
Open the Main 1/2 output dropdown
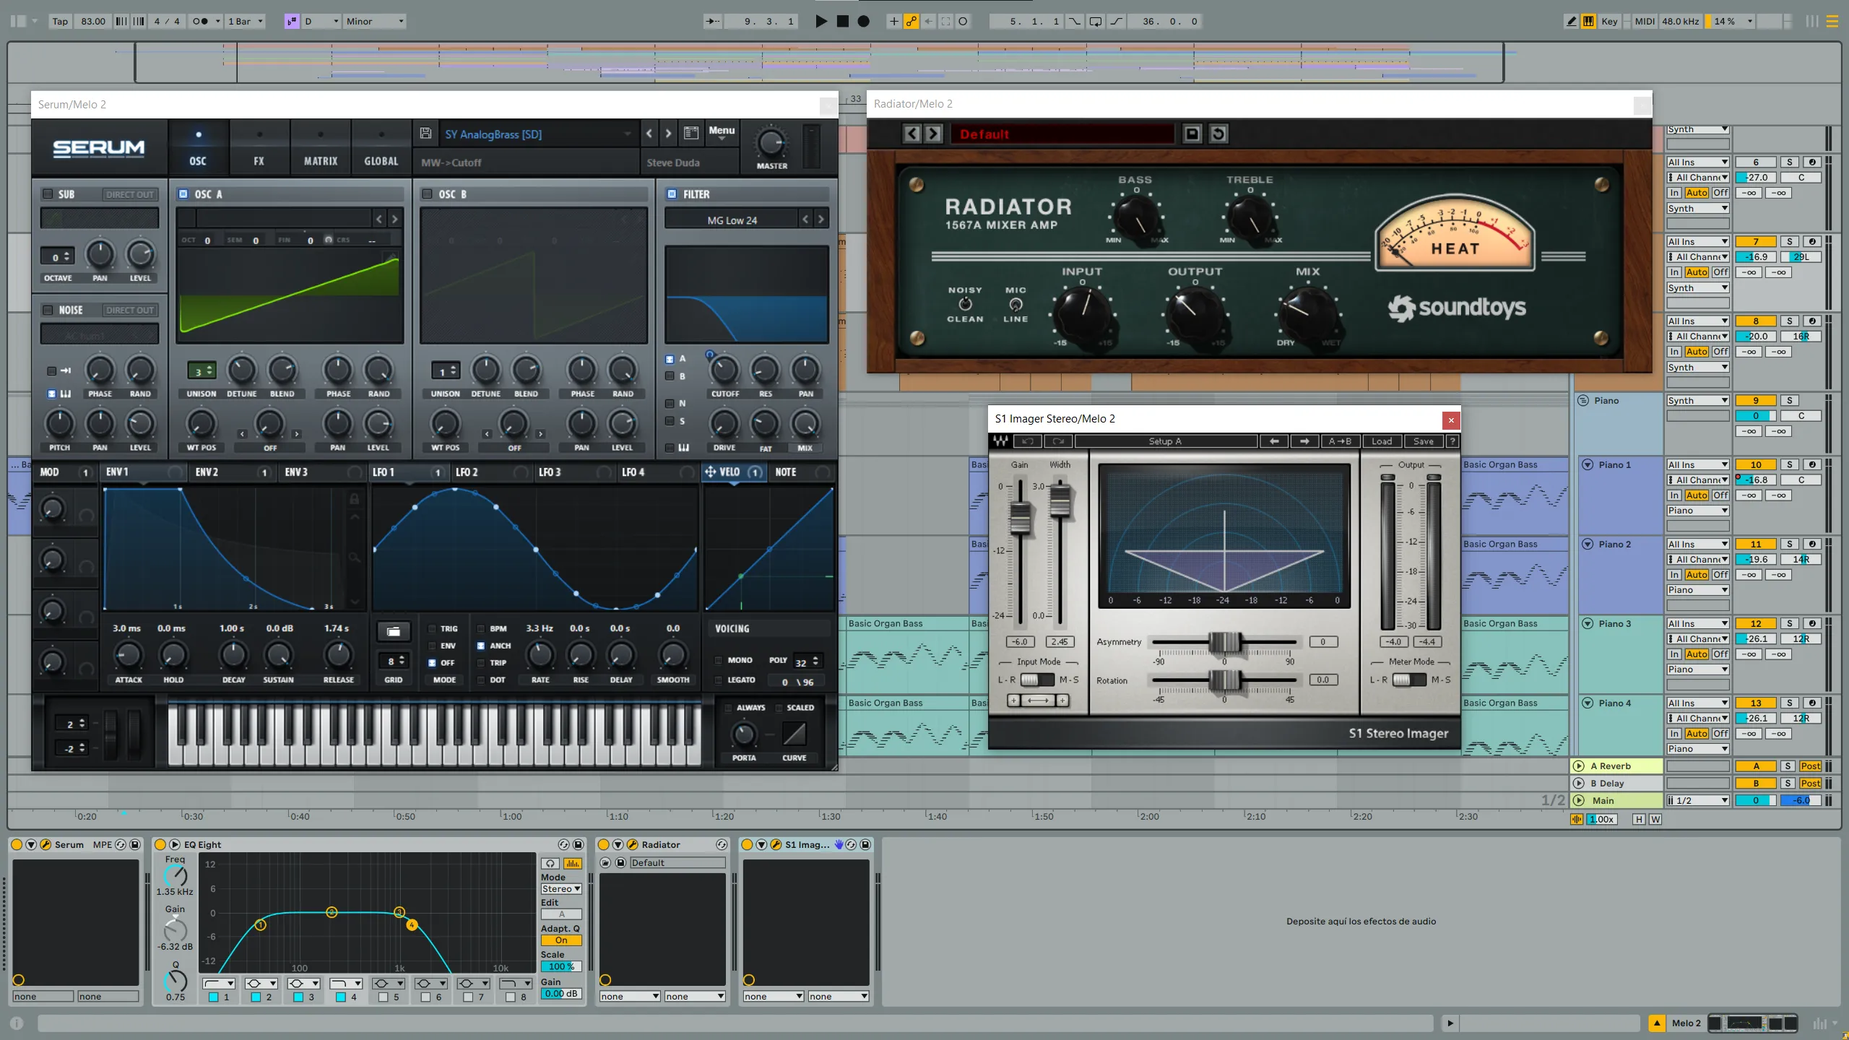click(x=1697, y=800)
